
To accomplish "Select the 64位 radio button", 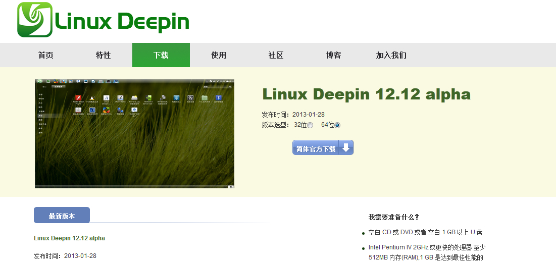I will (x=337, y=125).
